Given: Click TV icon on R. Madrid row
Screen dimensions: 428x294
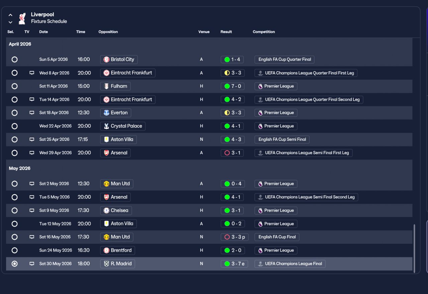Looking at the screenshot, I should coord(32,264).
